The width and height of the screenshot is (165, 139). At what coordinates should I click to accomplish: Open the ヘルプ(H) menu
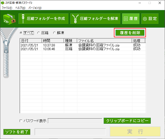pyautogui.click(x=20, y=8)
